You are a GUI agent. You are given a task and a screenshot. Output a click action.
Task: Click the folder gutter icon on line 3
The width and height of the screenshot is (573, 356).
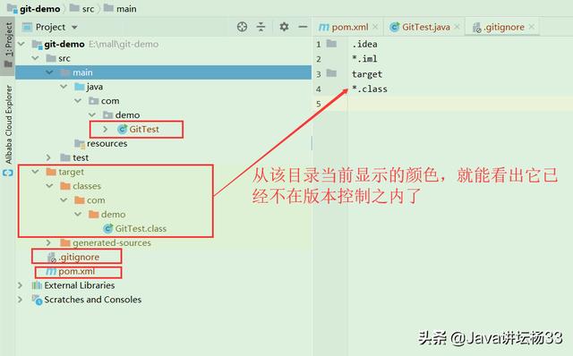pyautogui.click(x=331, y=73)
